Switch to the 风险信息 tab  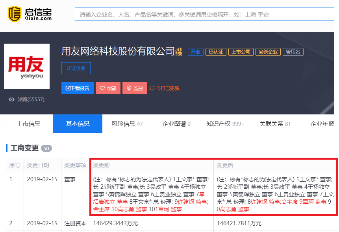[x=123, y=123]
